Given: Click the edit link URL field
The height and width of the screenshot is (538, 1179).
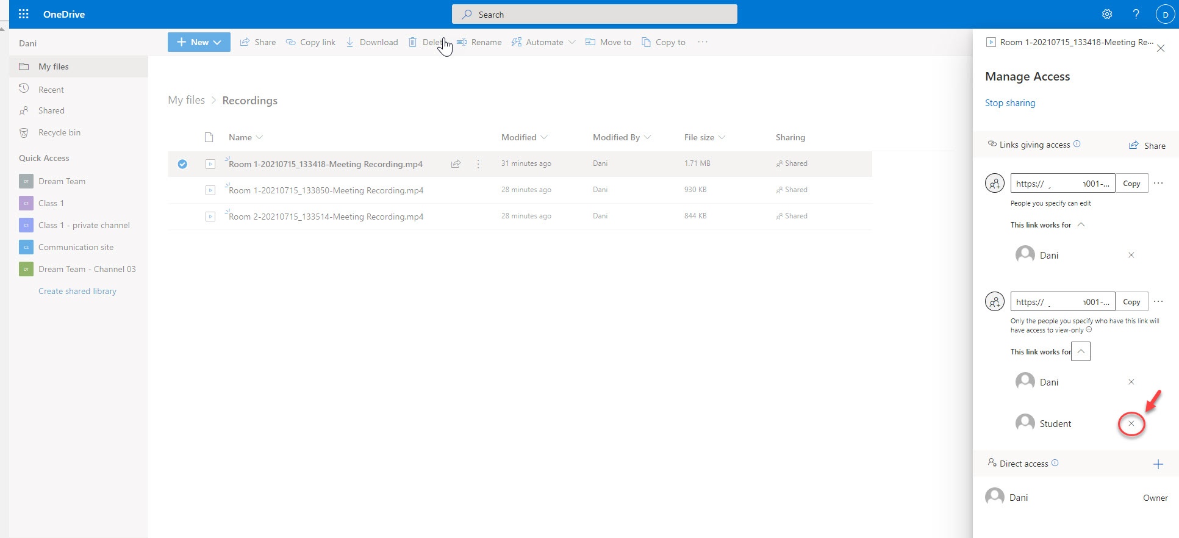Looking at the screenshot, I should (1063, 183).
